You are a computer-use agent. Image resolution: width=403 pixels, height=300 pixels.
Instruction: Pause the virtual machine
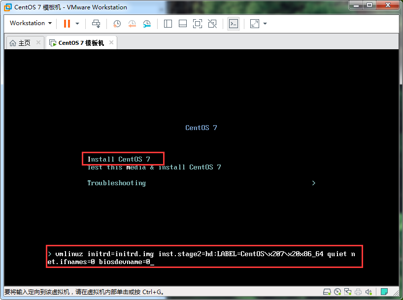coord(67,24)
